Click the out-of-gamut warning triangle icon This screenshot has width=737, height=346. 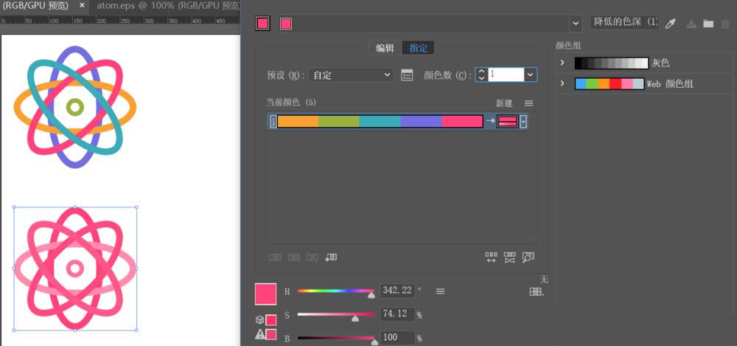[259, 335]
